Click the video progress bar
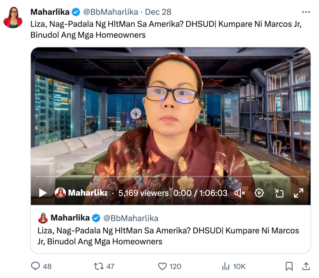The height and width of the screenshot is (278, 319). point(171,176)
